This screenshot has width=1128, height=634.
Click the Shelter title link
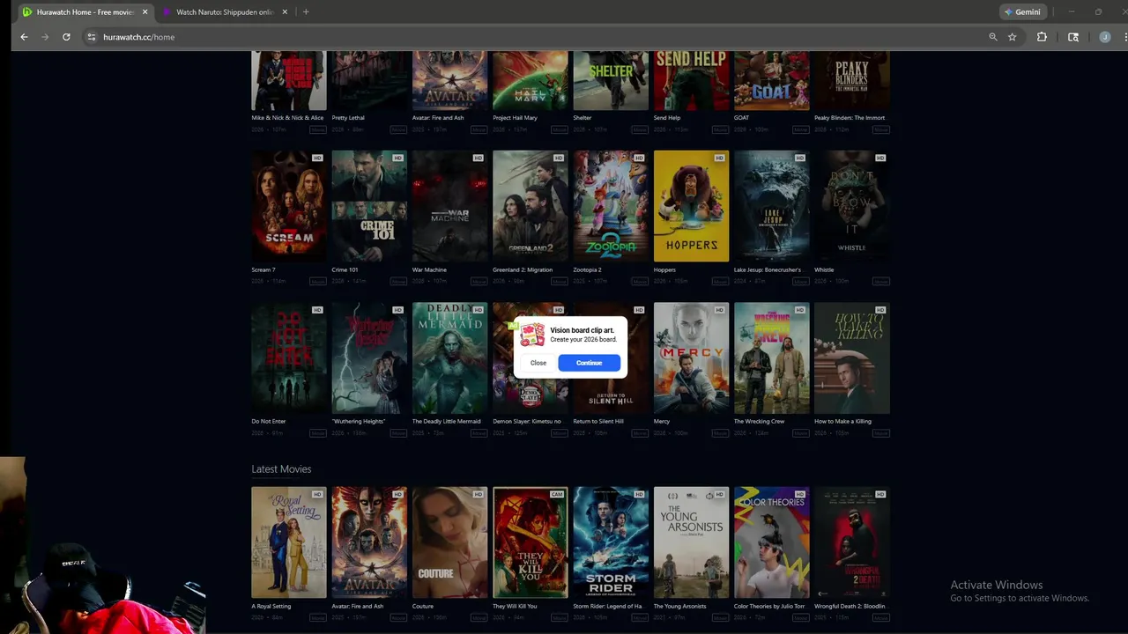point(583,118)
